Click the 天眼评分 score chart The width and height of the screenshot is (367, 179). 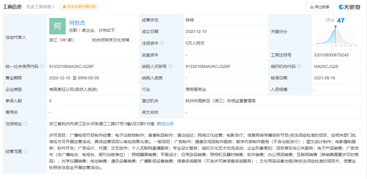[x=336, y=36]
